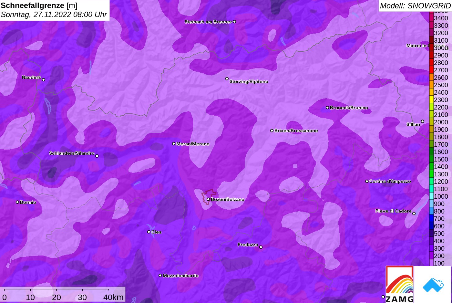Pick the 2700 red legend swatch
This screenshot has height=303, width=452.
pos(431,70)
